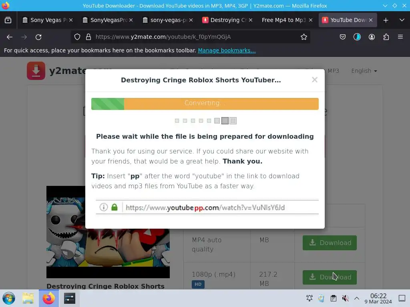Viewport: 410px width, 307px height.
Task: Click the dialog title 'Destroying Cringe Roblox Shorts YouTuber...'
Action: (x=201, y=80)
